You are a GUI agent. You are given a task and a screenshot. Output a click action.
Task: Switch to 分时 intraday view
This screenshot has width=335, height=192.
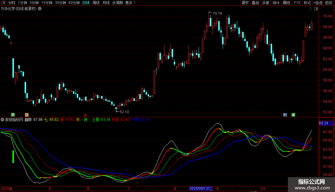pos(12,3)
